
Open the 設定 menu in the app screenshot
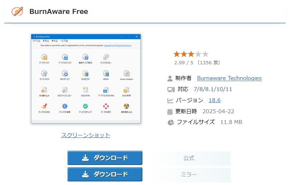click(x=46, y=41)
